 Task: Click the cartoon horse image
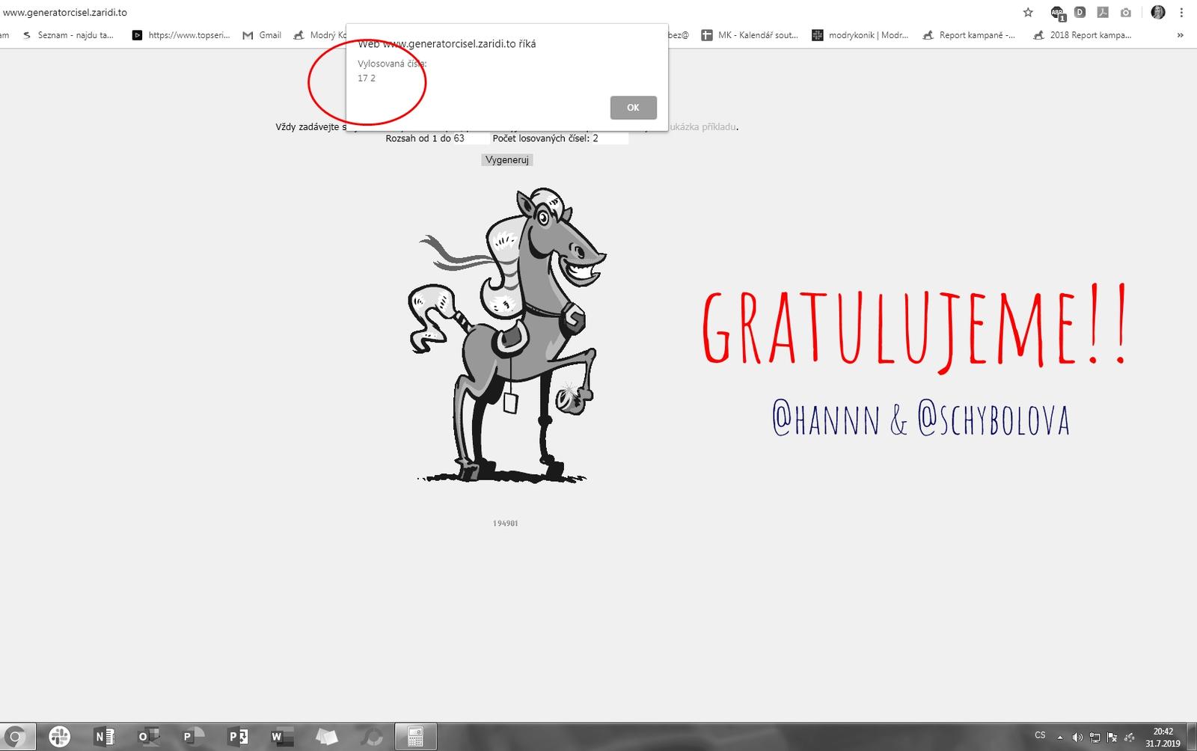click(x=507, y=334)
